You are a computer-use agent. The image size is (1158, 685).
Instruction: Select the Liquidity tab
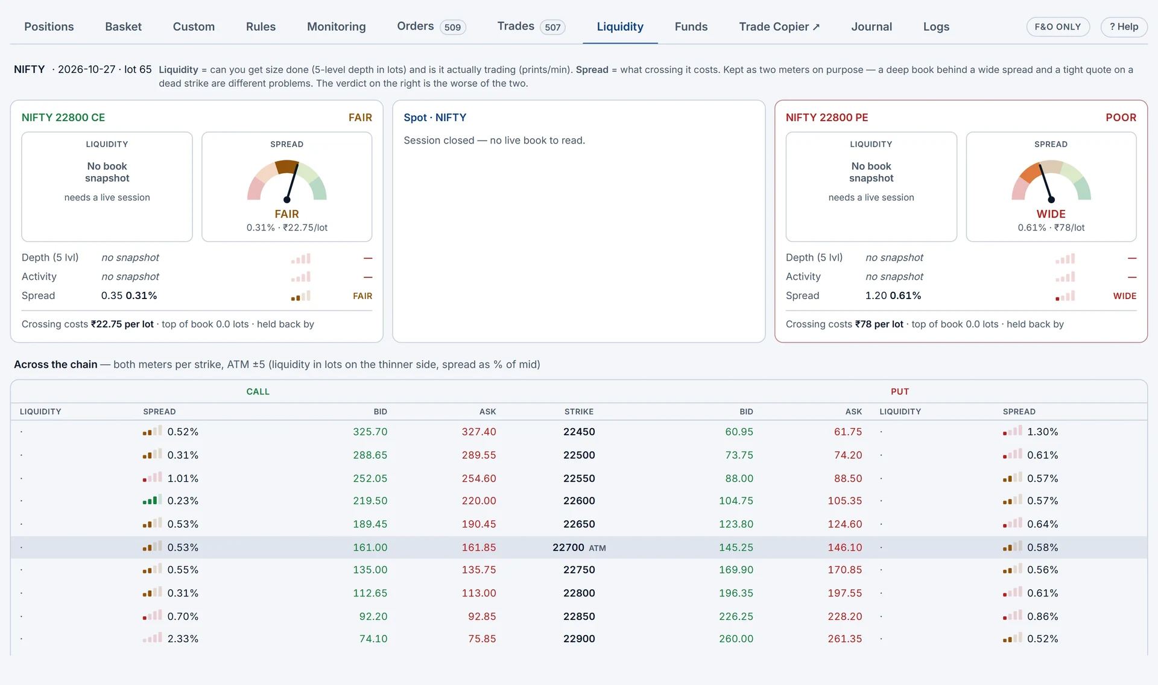coord(620,27)
